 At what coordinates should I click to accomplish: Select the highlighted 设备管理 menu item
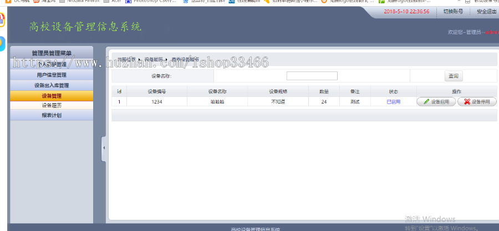pos(52,96)
